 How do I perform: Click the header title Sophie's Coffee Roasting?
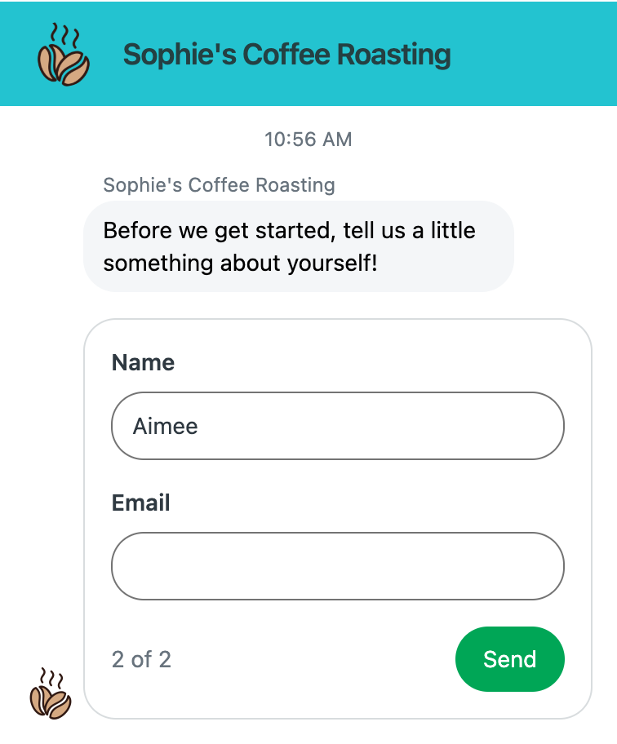click(x=286, y=55)
